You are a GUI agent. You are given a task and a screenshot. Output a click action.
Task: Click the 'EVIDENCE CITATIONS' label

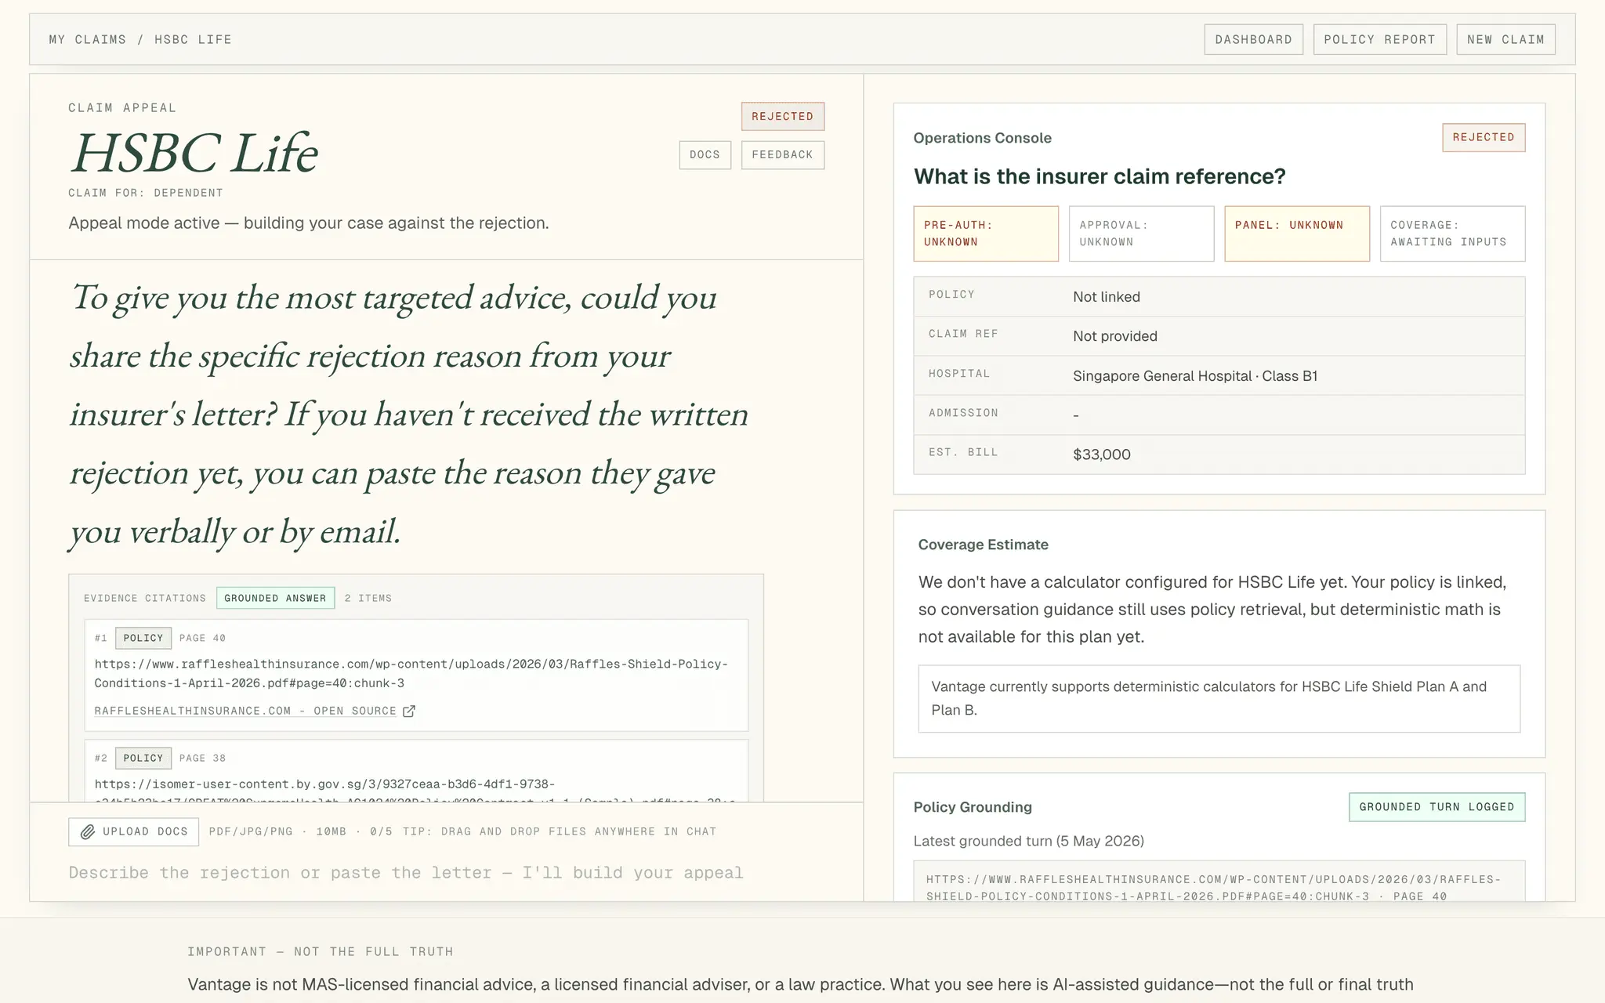pos(145,598)
